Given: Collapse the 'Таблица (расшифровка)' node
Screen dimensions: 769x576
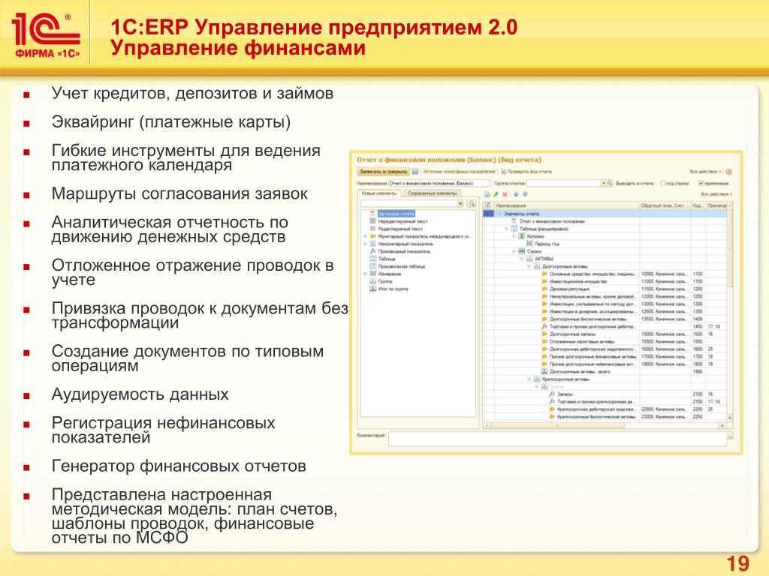Looking at the screenshot, I should 507,229.
